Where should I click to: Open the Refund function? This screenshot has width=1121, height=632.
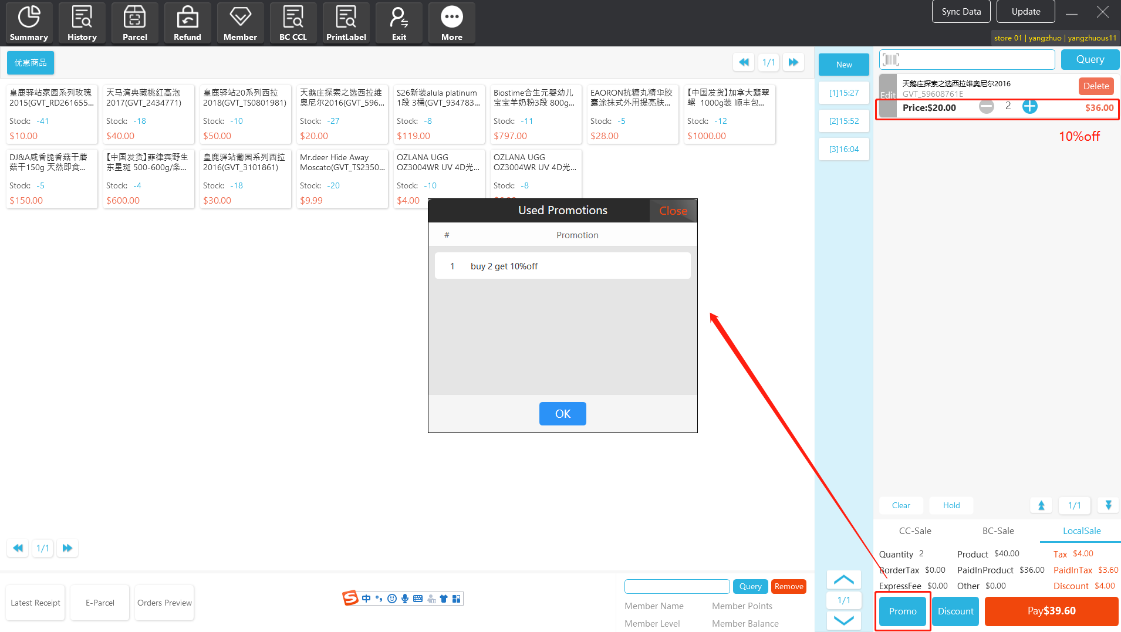point(187,23)
